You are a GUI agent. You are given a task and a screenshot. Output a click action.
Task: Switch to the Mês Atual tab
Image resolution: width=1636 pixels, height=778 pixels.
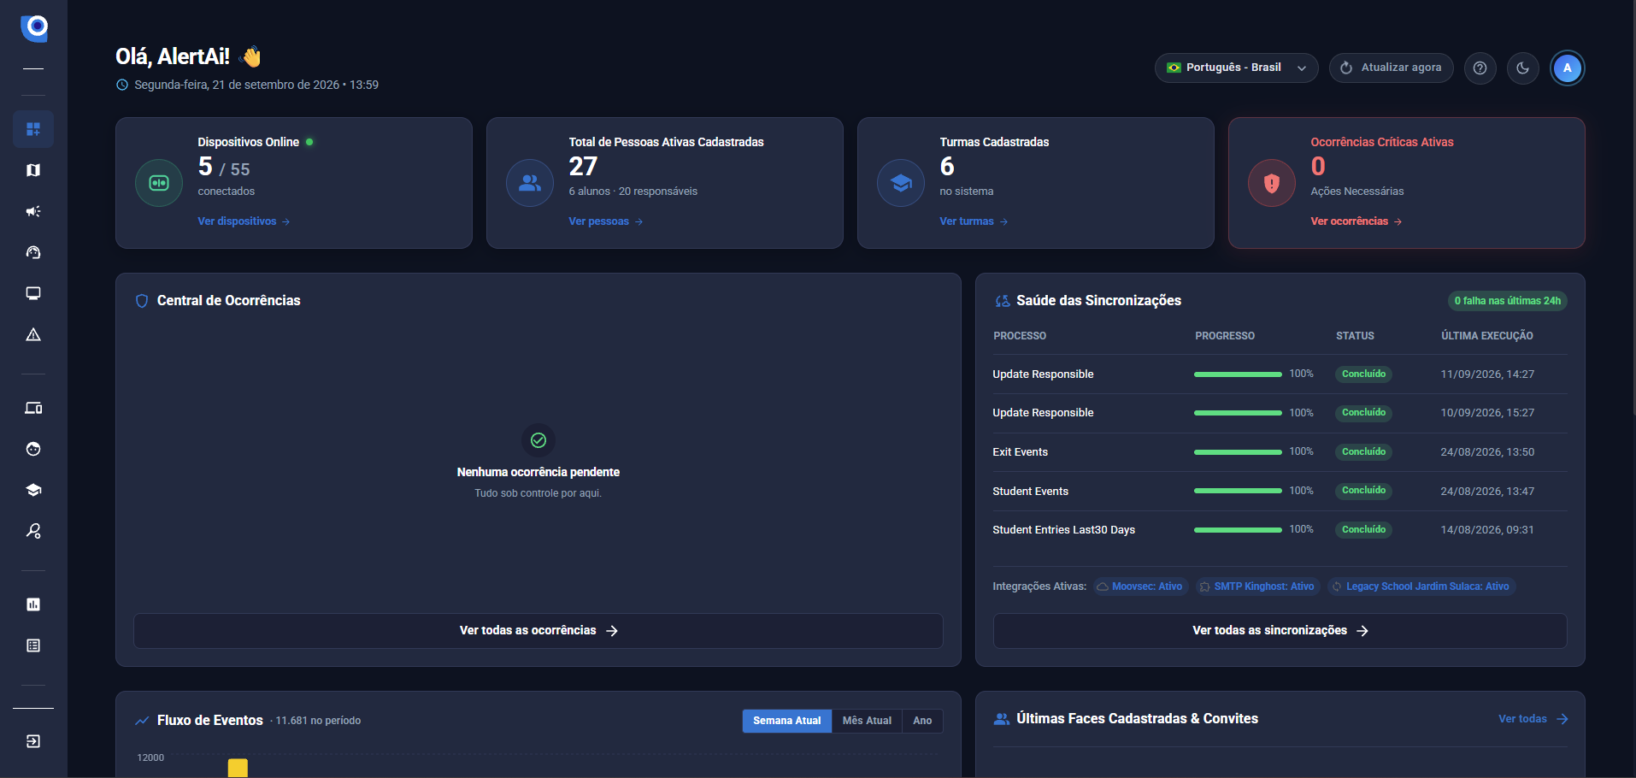867,721
